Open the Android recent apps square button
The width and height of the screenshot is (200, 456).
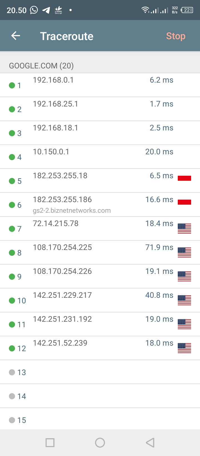click(50, 443)
